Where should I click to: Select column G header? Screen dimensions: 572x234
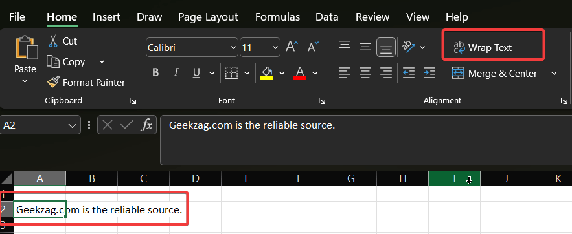[350, 178]
